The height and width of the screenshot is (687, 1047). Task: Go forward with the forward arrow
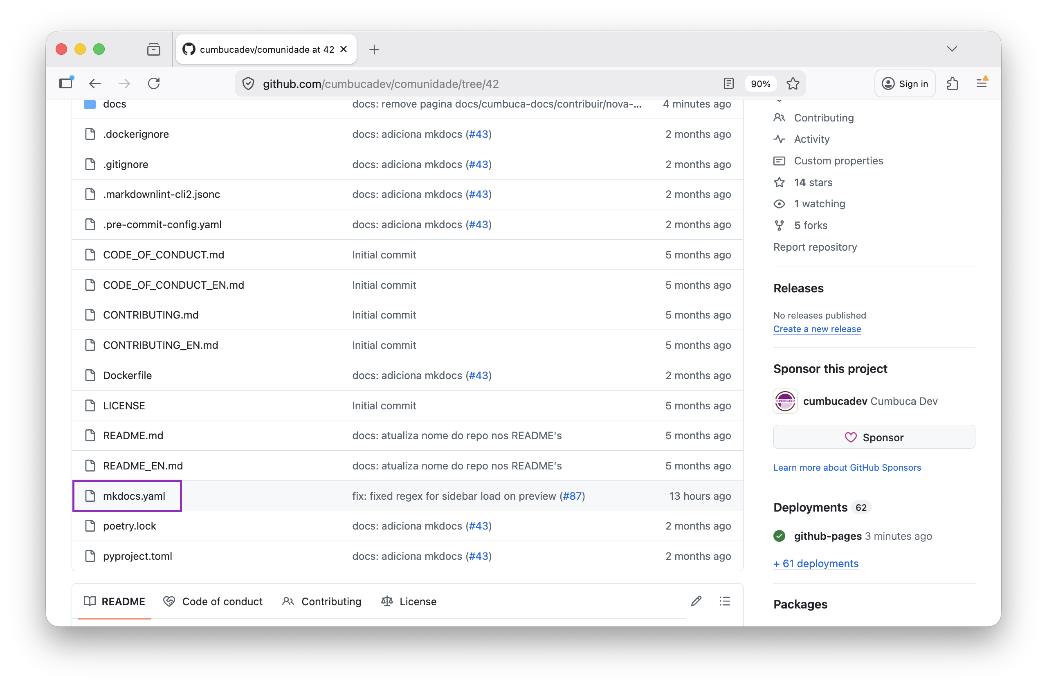[124, 83]
